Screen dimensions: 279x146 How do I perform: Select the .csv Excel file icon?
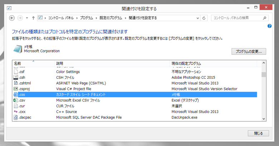click(x=16, y=100)
